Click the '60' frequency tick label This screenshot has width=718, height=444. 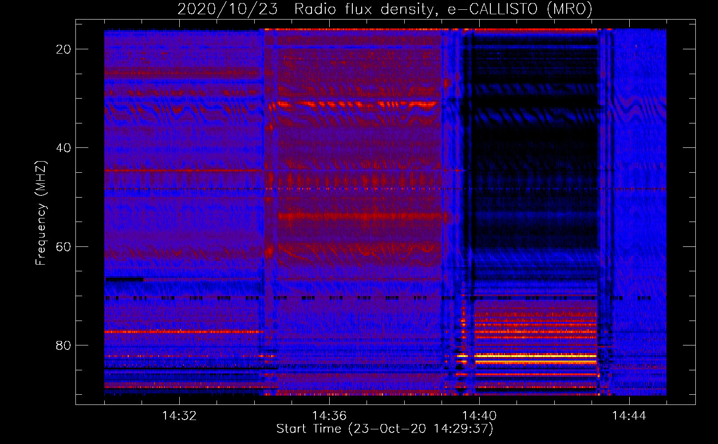pos(63,246)
